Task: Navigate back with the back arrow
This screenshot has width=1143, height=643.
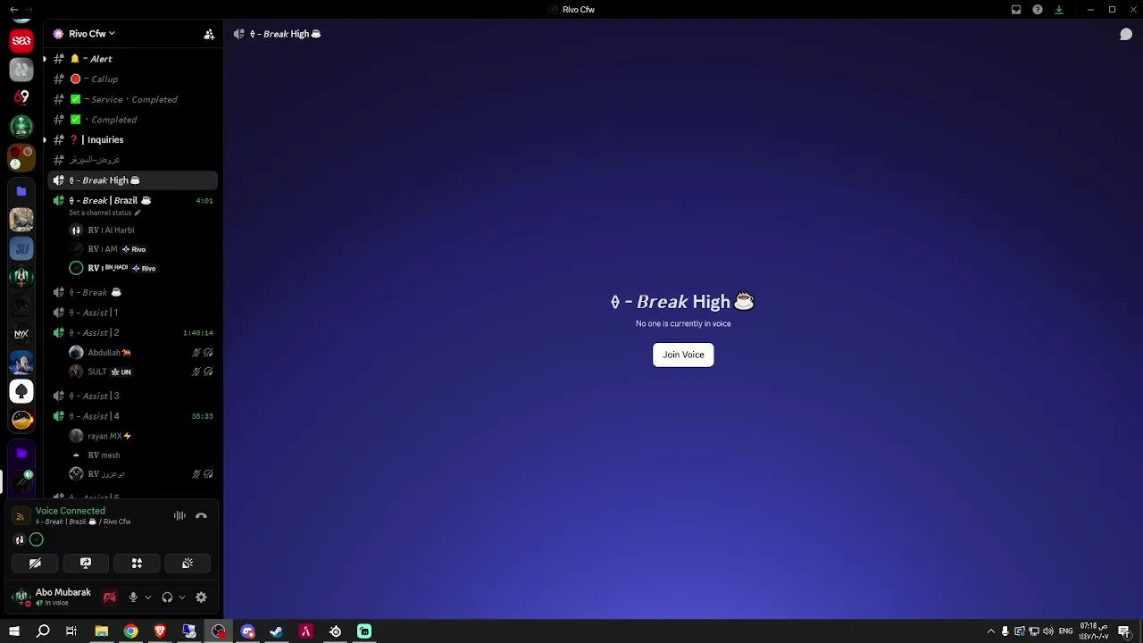Action: (13, 9)
